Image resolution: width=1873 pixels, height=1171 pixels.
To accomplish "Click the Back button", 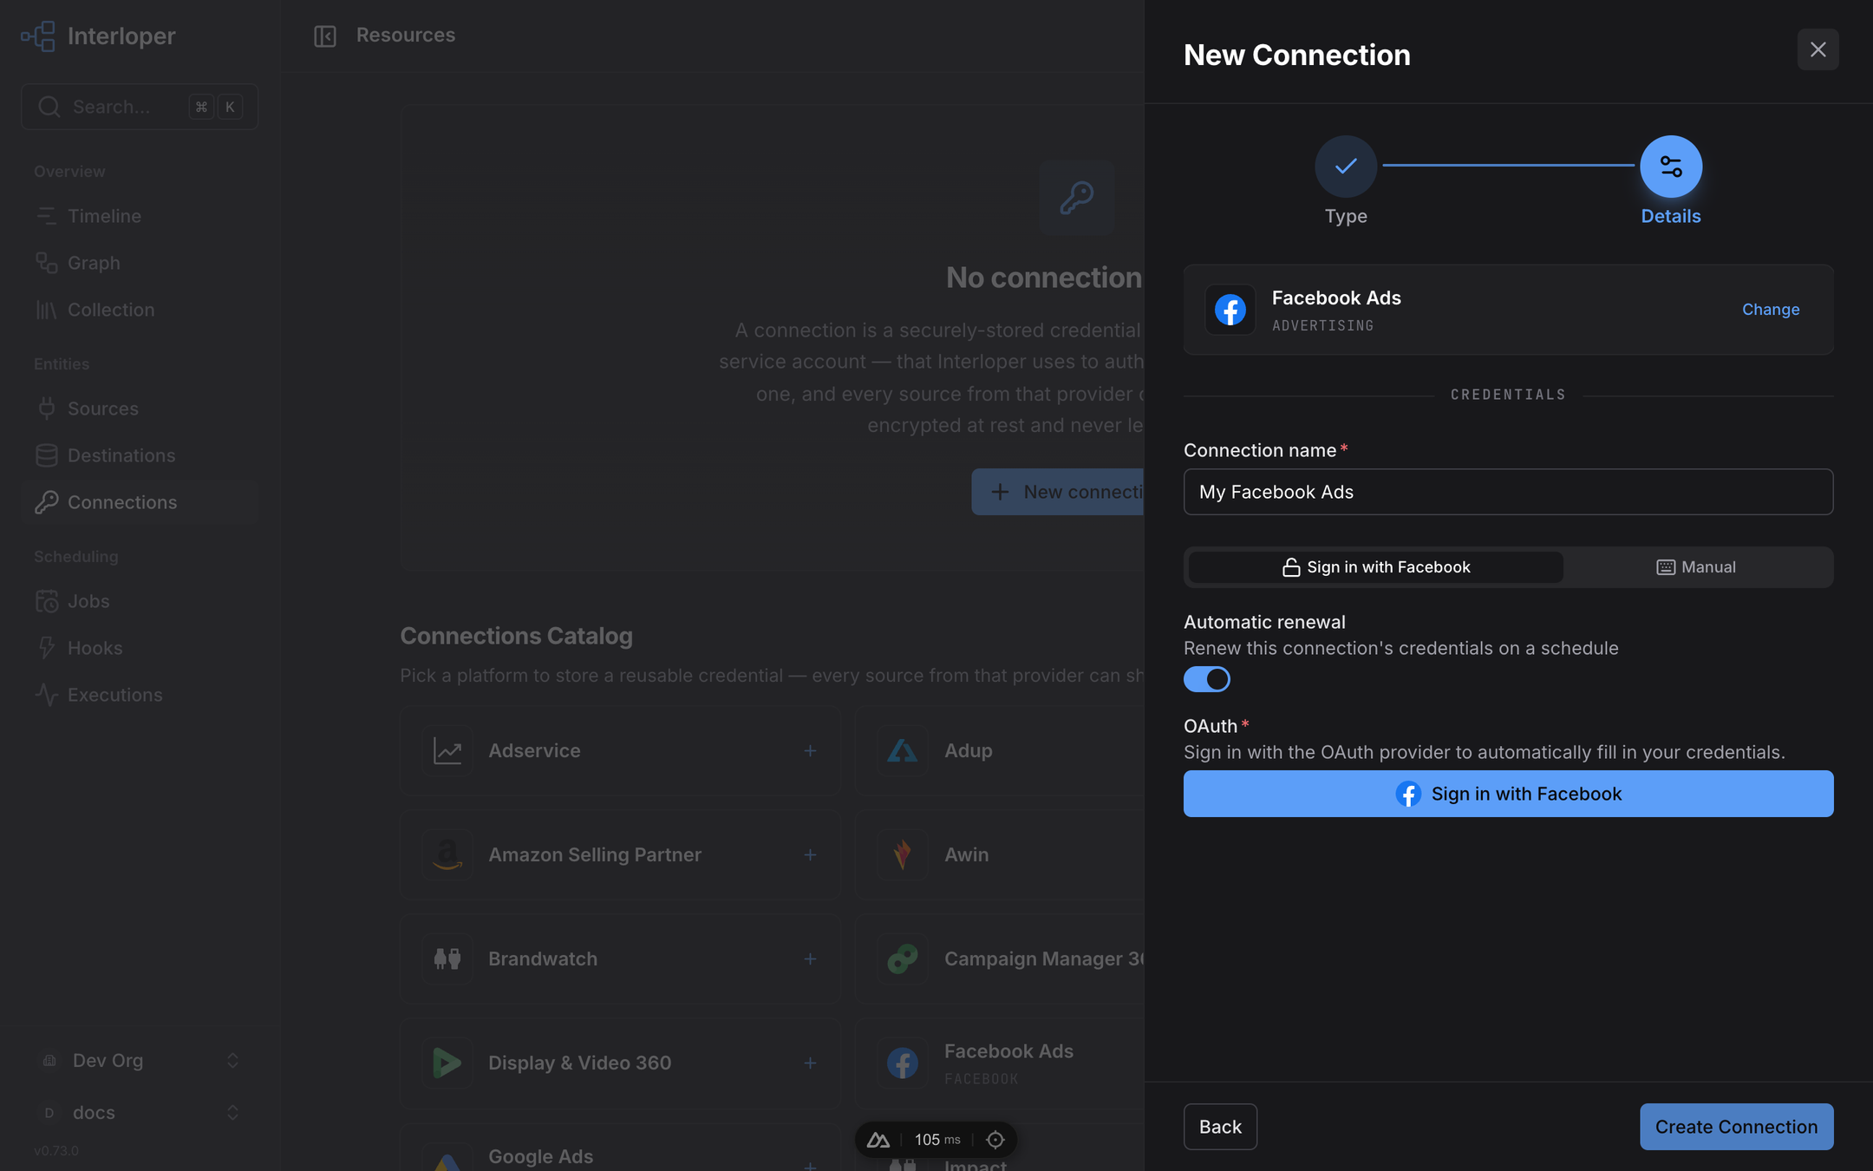I will click(1220, 1127).
